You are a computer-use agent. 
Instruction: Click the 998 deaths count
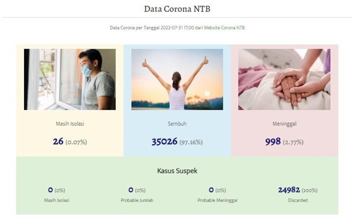click(x=273, y=141)
